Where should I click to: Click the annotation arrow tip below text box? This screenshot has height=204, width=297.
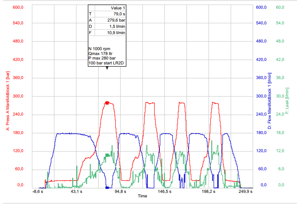(x=107, y=69)
